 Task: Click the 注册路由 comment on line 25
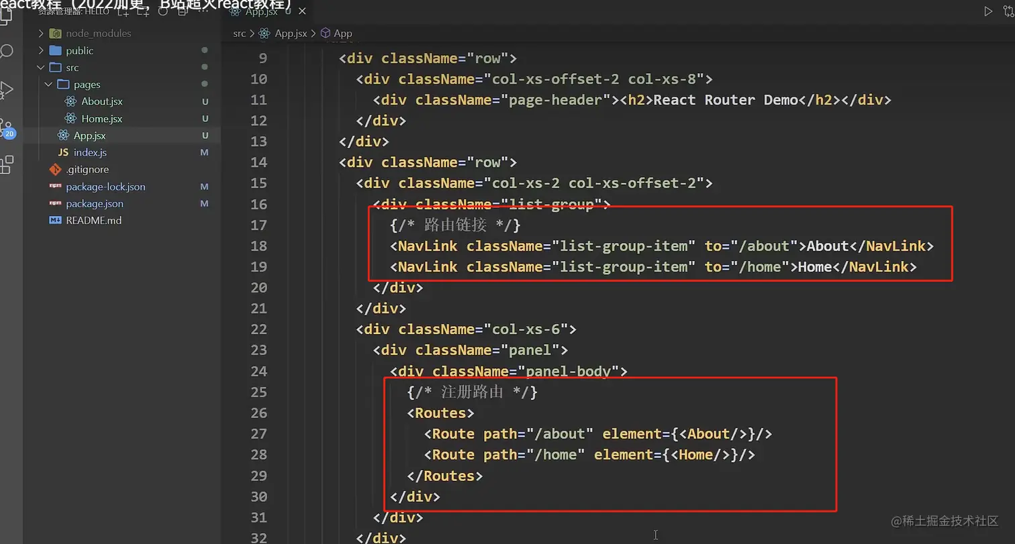coord(472,392)
